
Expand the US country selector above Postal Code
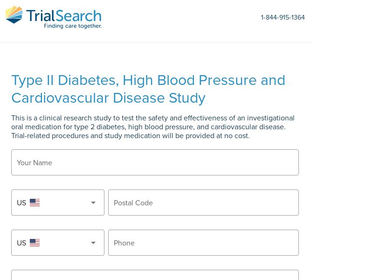[58, 203]
